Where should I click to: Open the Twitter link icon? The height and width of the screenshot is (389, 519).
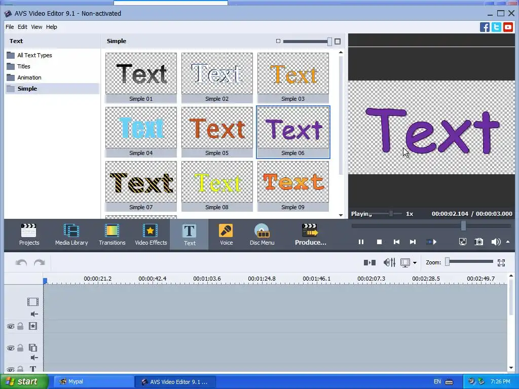[x=496, y=27]
